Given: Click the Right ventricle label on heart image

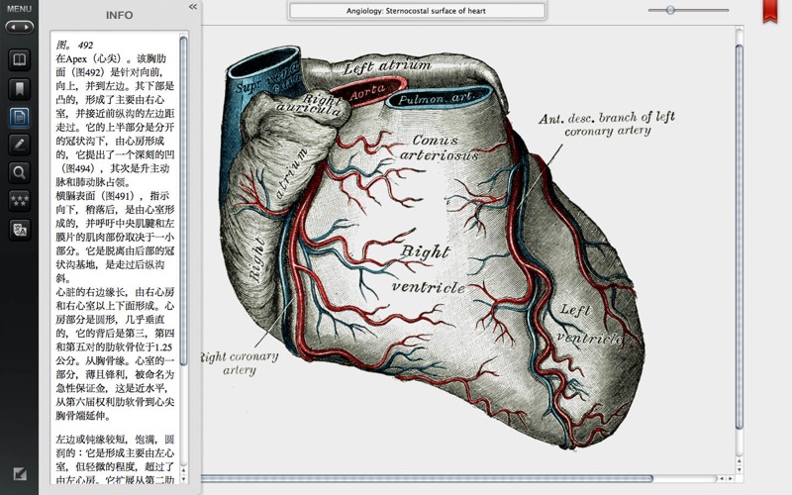Looking at the screenshot, I should pyautogui.click(x=429, y=269).
